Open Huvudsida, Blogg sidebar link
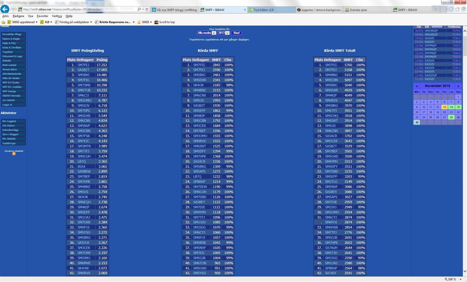This screenshot has width=467, height=282. 13,34
